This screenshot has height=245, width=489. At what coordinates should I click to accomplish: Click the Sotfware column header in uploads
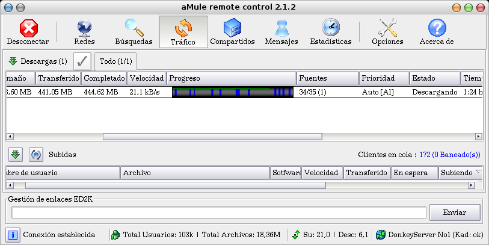pos(286,173)
